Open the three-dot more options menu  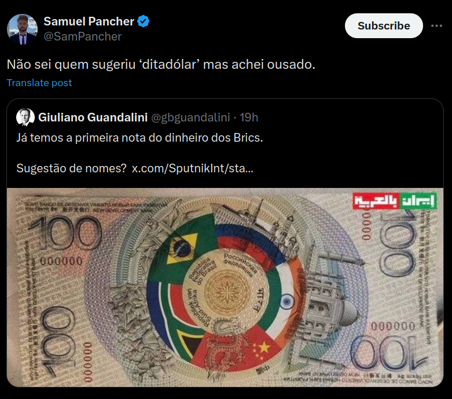(436, 26)
